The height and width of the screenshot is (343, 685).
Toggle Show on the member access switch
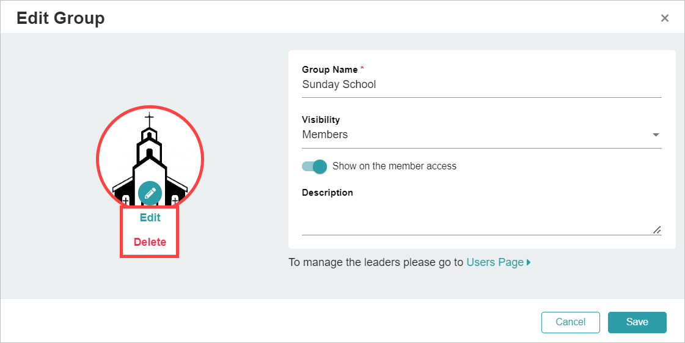[x=315, y=166]
